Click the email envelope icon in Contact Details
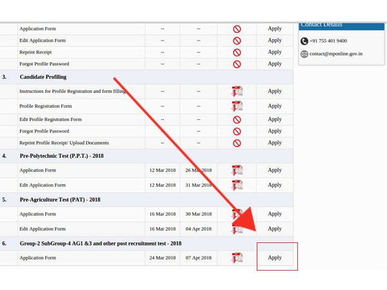 tap(304, 53)
